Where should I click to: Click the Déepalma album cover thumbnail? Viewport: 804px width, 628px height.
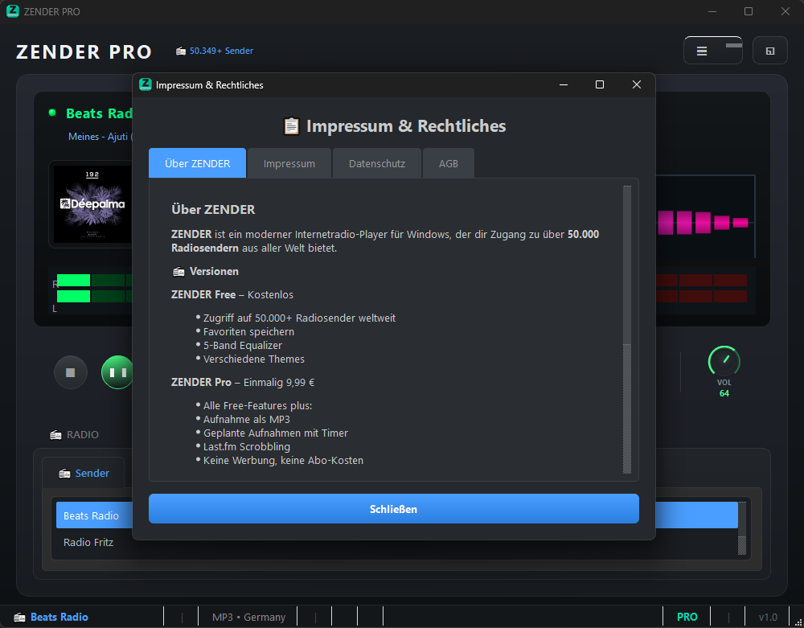coord(92,203)
